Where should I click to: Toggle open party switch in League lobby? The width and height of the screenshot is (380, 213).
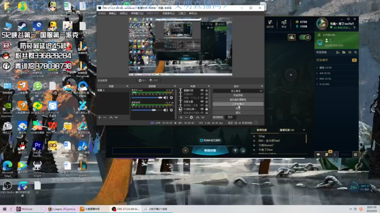305,37
